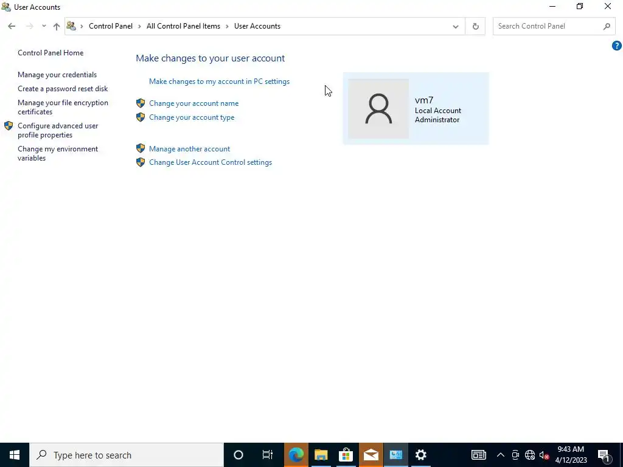This screenshot has height=467, width=623.
Task: Click the vm7 account picture
Action: coord(378,109)
